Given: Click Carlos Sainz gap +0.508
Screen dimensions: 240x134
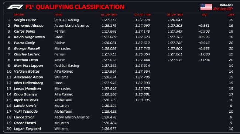Looking at the screenshot, I should pos(204,31).
